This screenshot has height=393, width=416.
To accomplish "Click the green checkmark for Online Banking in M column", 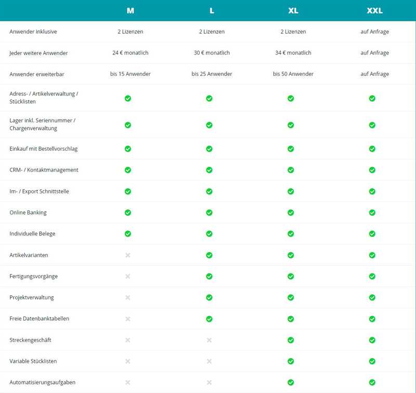I will [128, 213].
